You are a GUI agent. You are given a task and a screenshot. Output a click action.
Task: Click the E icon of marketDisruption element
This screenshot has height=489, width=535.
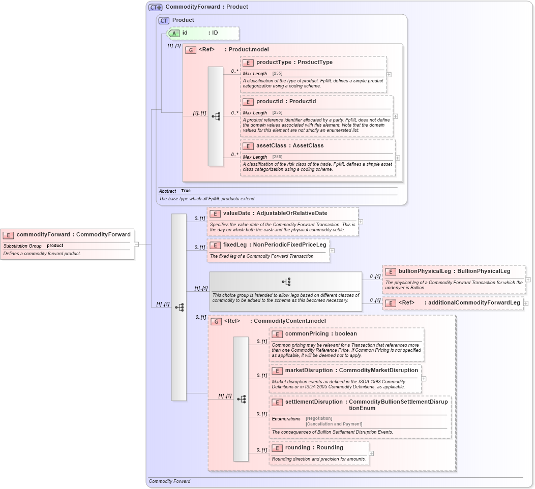coord(277,371)
